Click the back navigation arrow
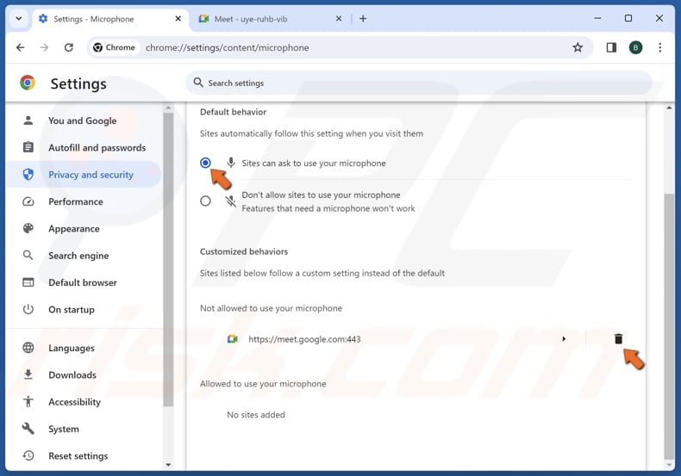This screenshot has height=476, width=681. tap(21, 47)
